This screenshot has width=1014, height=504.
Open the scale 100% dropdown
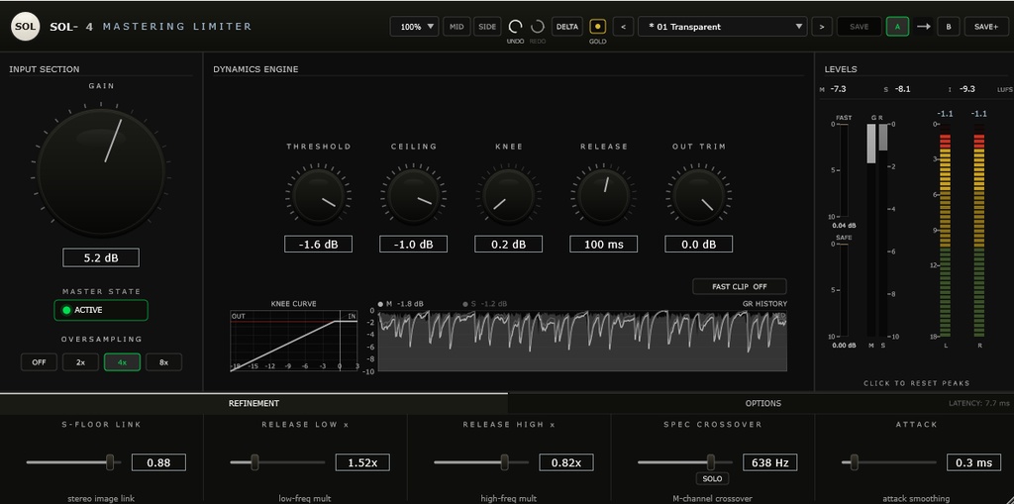(415, 27)
